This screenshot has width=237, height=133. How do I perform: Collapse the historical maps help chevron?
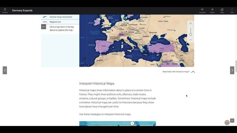pyautogui.click(x=193, y=72)
